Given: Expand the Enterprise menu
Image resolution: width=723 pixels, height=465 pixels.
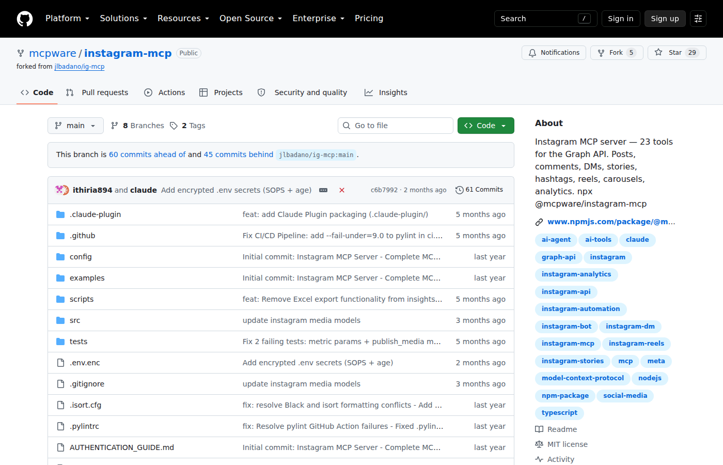Looking at the screenshot, I should click(x=318, y=19).
